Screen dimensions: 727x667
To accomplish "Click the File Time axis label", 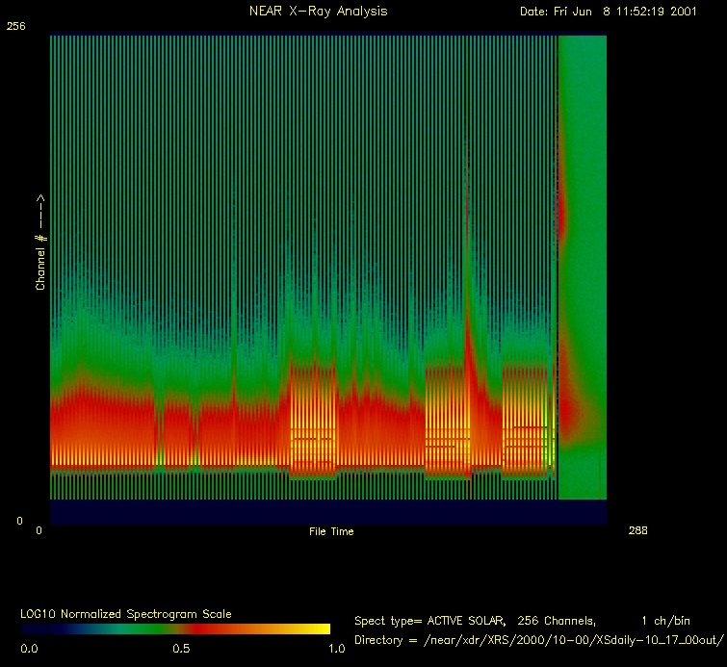I will [x=331, y=531].
